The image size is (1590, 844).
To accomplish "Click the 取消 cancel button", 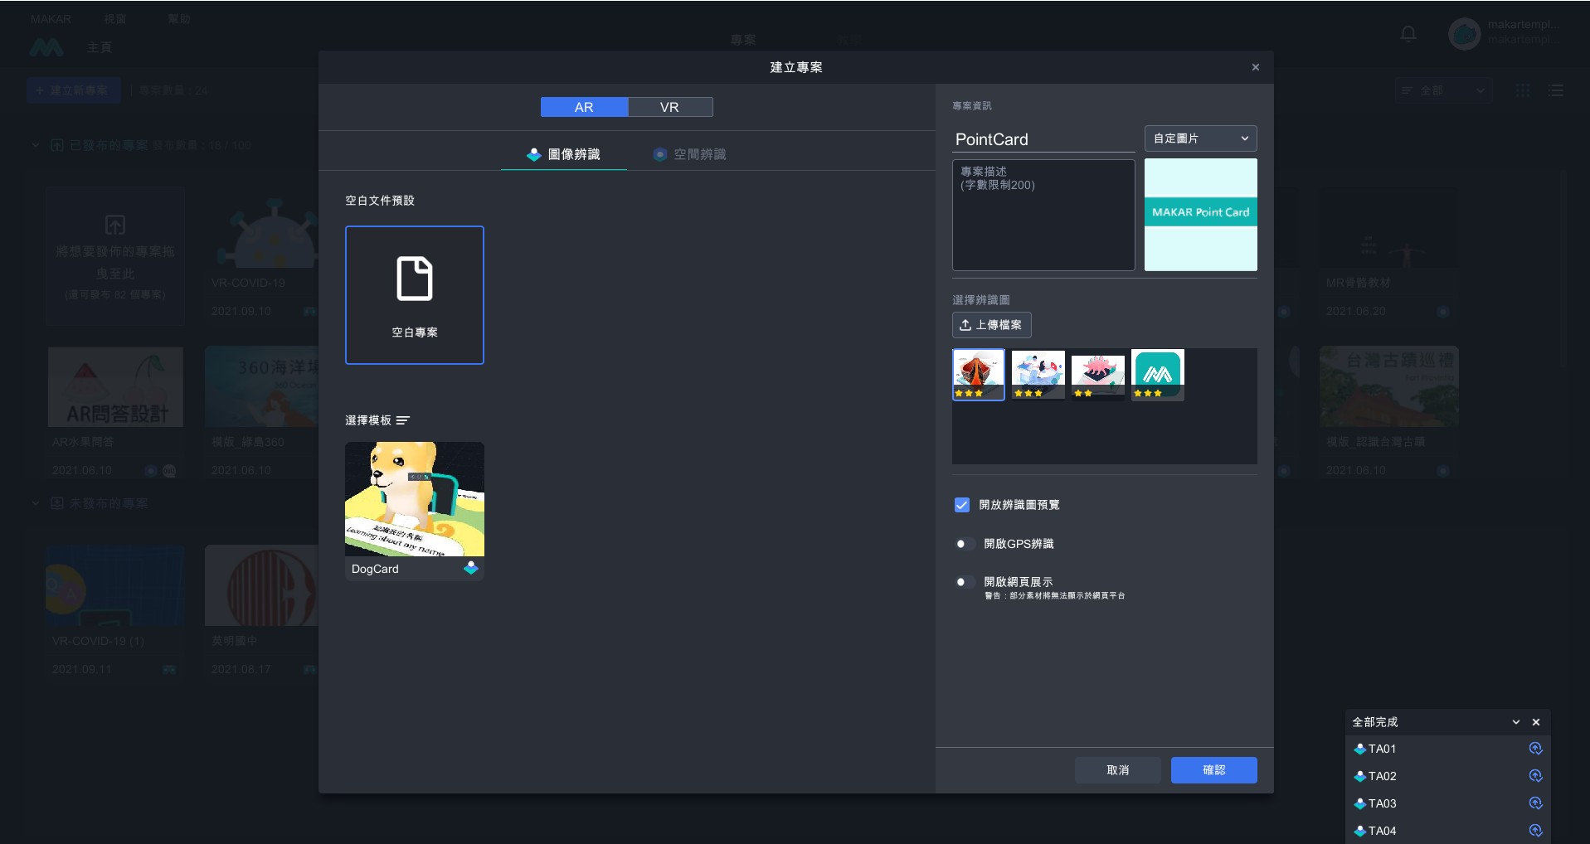I will [x=1118, y=770].
